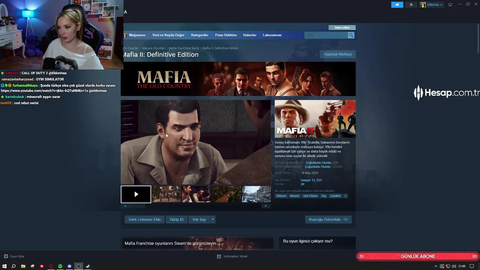Open the Yeni ve Kayda Değer tab

(x=168, y=35)
